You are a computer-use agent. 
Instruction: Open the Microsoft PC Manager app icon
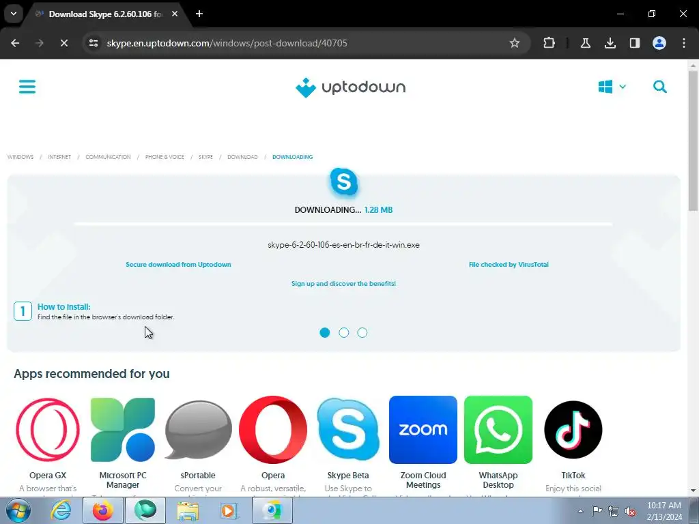pyautogui.click(x=123, y=430)
